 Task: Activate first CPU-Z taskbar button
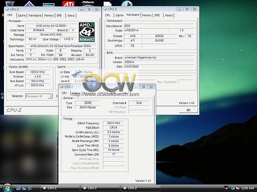point(60,188)
